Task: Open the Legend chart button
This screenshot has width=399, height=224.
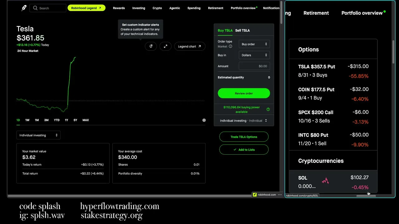Action: click(x=190, y=46)
